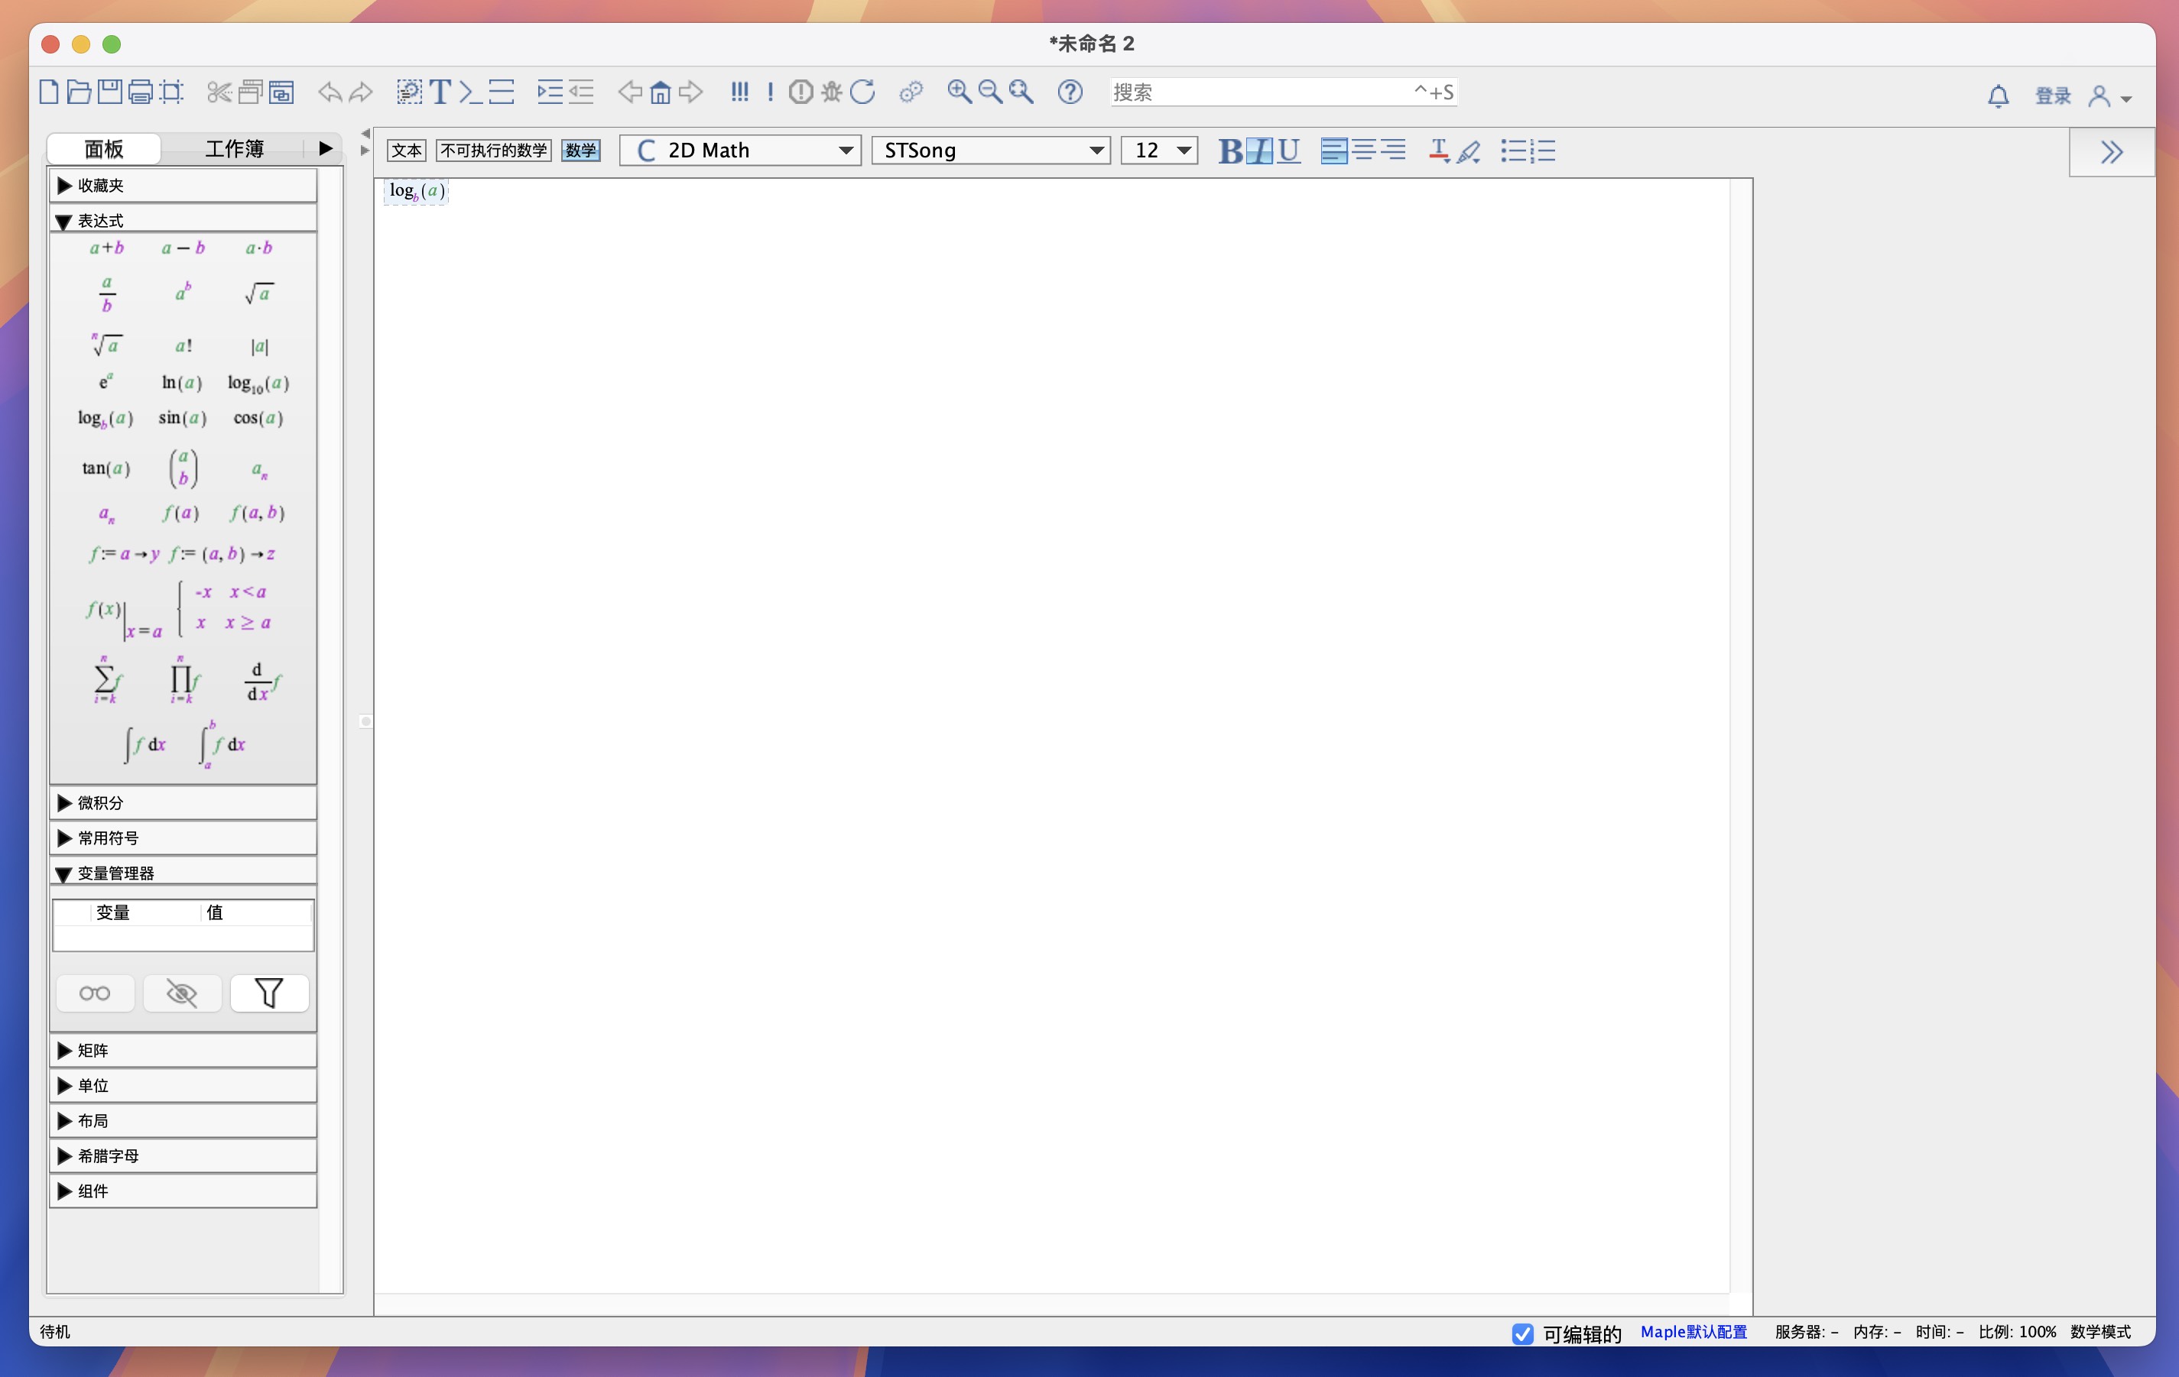The height and width of the screenshot is (1377, 2179).
Task: Indent the section using the indent icon
Action: [x=550, y=92]
